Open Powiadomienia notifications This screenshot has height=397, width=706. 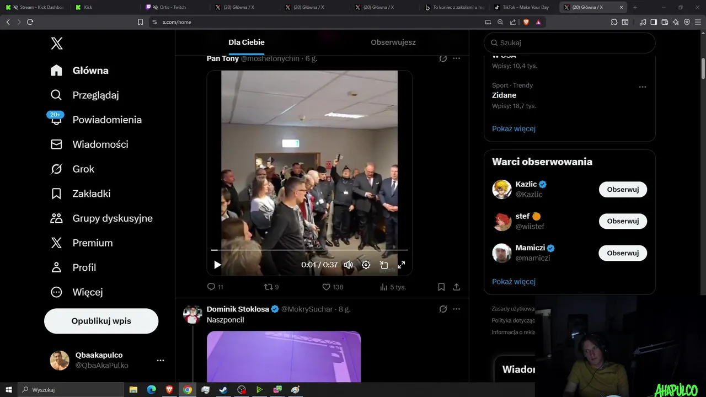click(96, 120)
